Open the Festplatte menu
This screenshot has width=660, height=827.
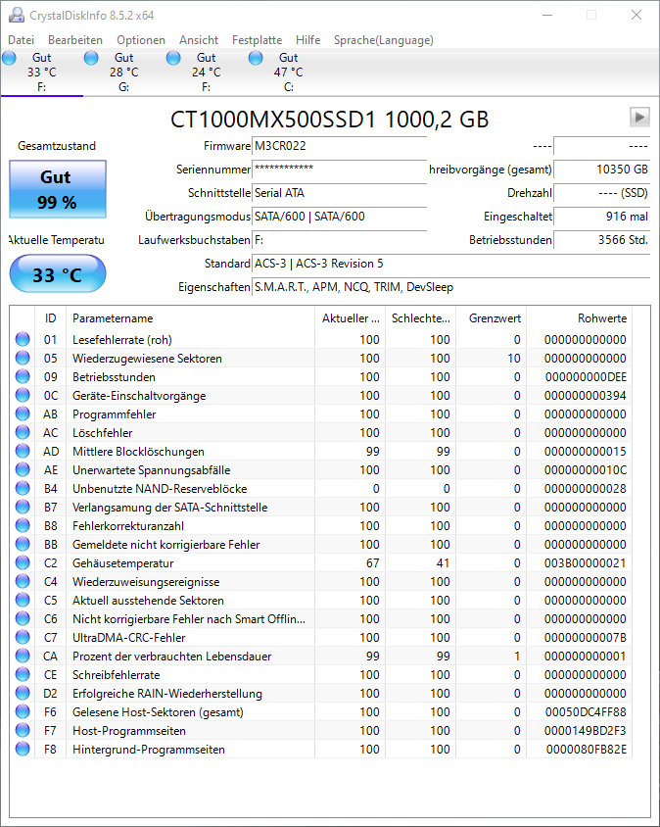[258, 40]
